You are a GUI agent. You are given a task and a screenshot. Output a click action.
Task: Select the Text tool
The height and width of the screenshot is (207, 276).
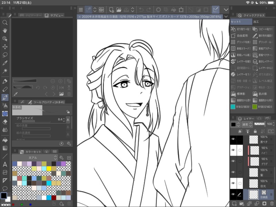(5, 165)
